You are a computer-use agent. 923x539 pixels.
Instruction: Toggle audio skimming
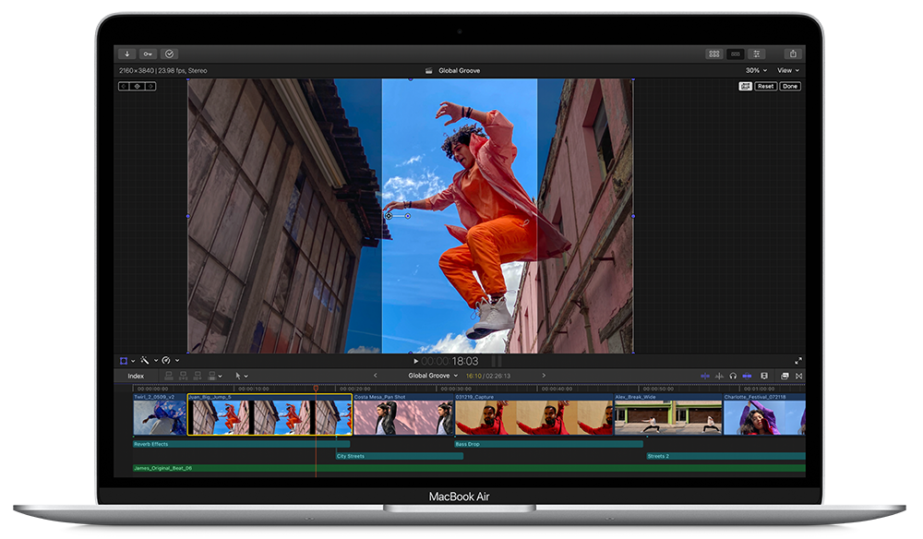(719, 376)
